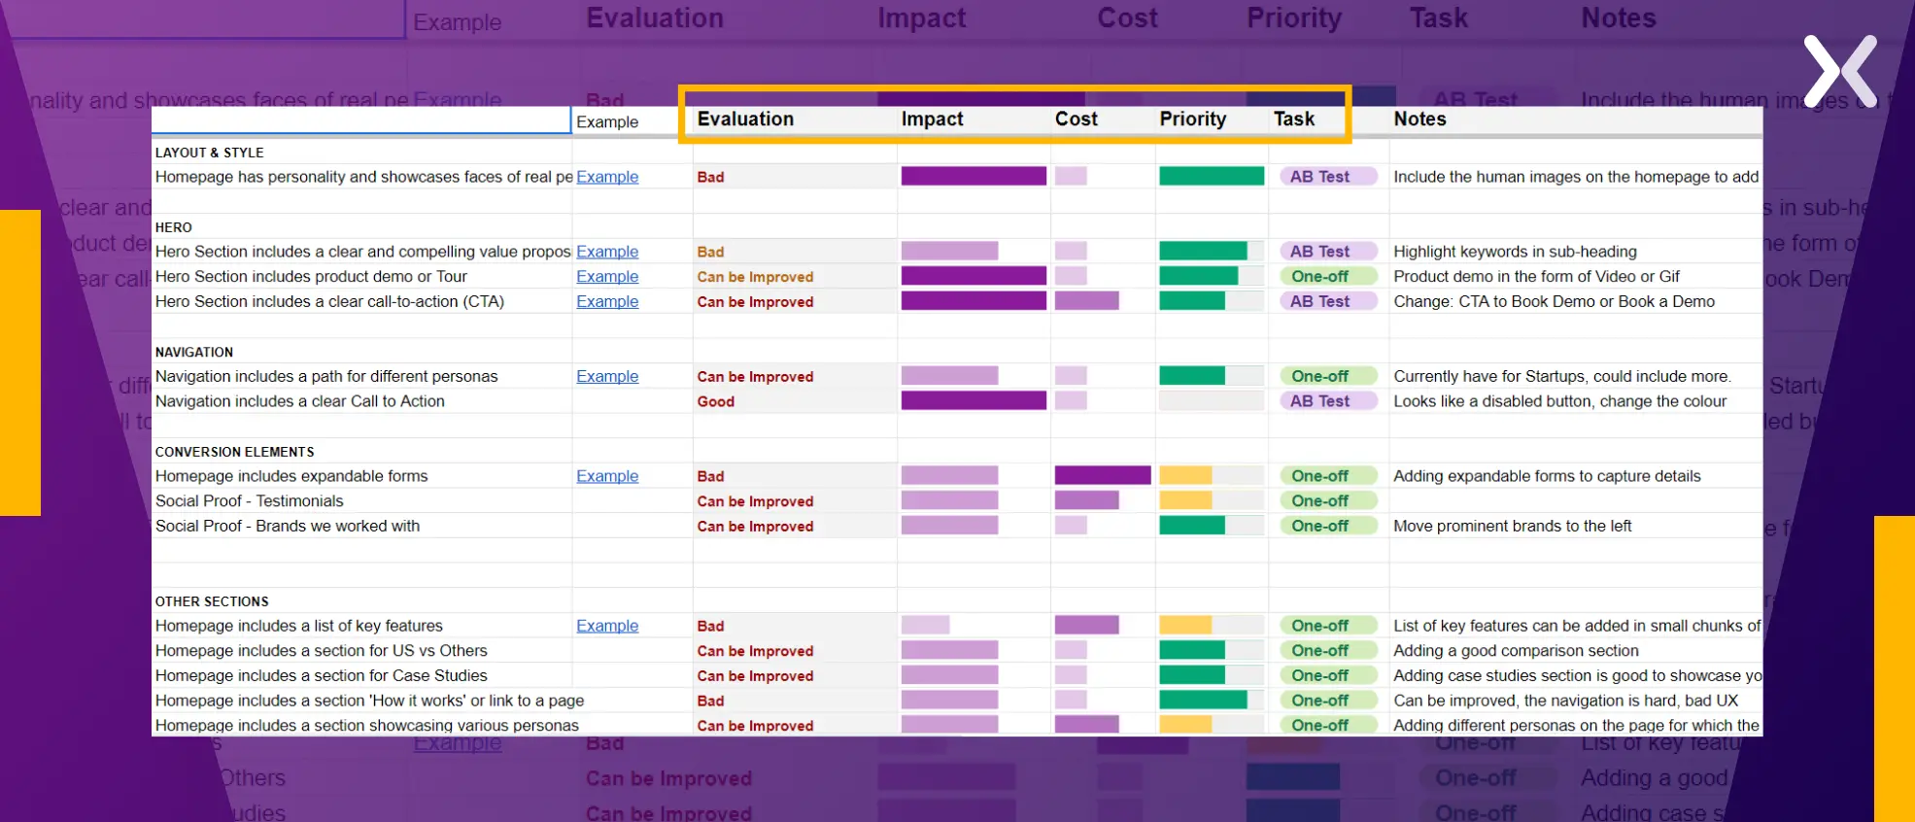Click note 'Product demo in the form of Video or Gif'
The width and height of the screenshot is (1915, 822).
(x=1536, y=277)
